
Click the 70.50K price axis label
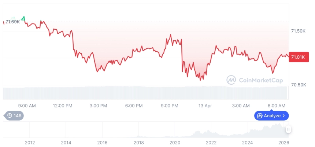tap(298, 85)
